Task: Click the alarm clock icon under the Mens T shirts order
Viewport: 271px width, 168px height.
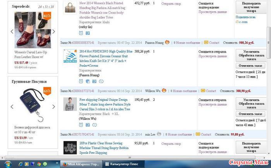Action: tap(81, 125)
